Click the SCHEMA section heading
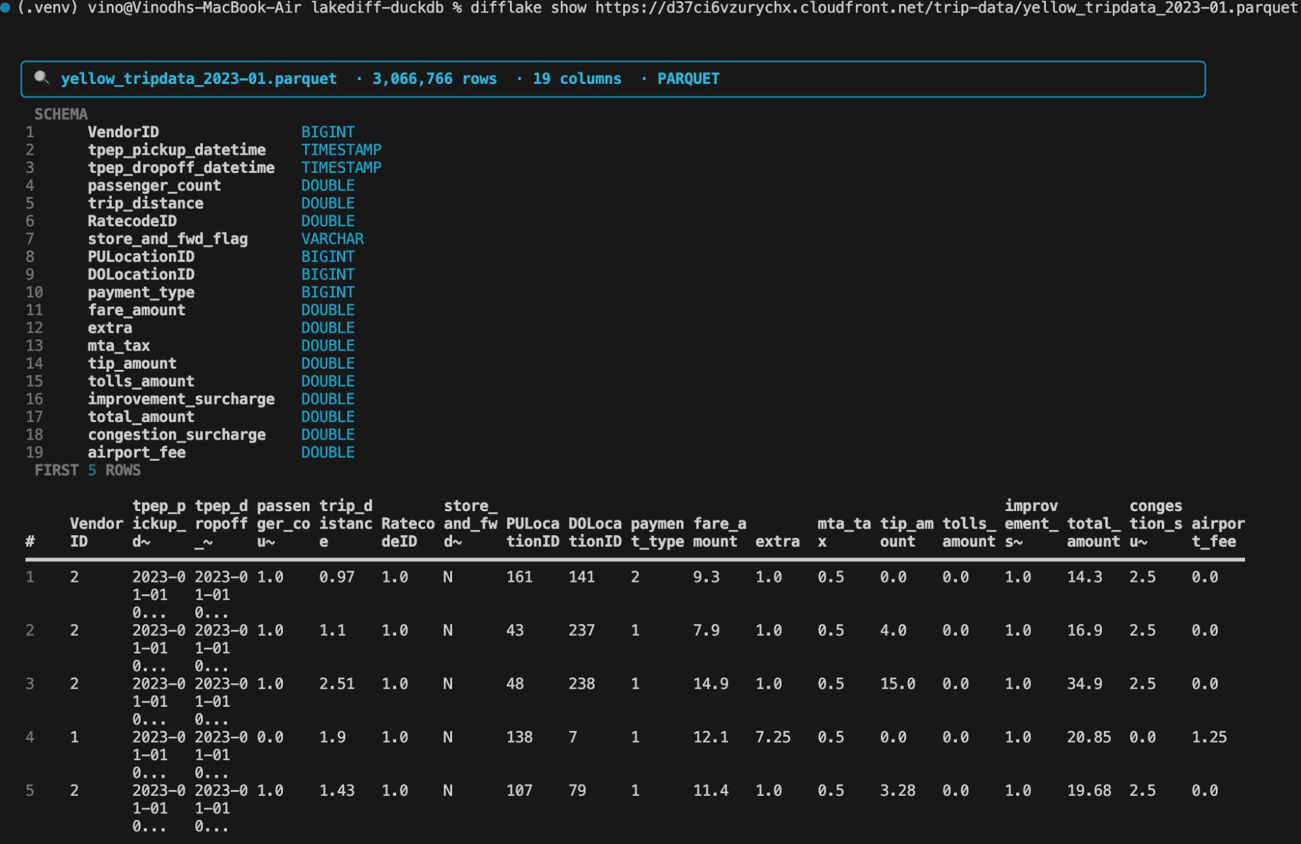 click(x=60, y=114)
